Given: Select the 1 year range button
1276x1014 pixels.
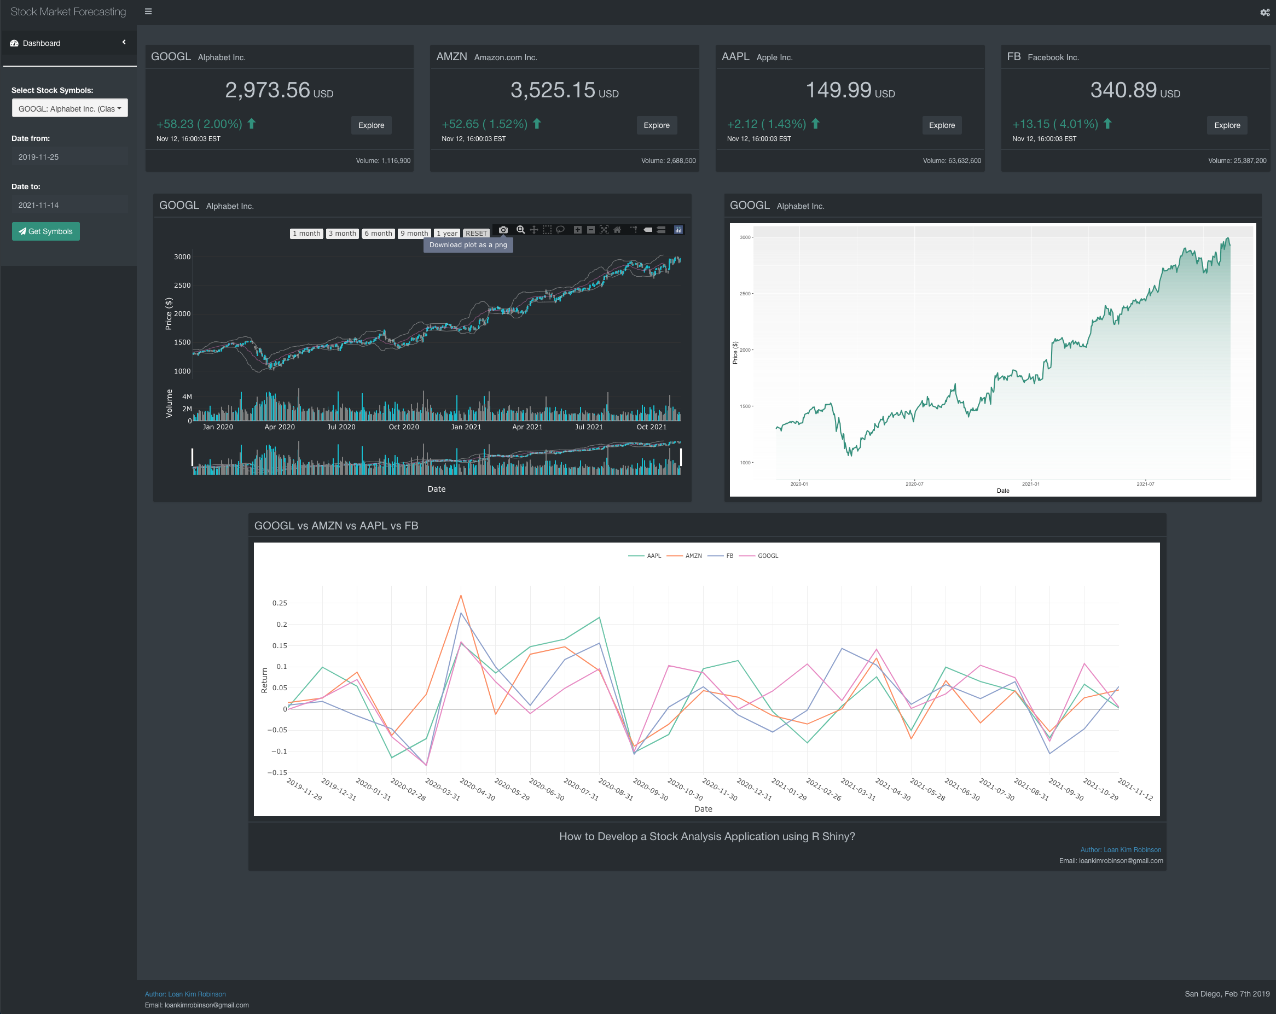Looking at the screenshot, I should tap(447, 233).
